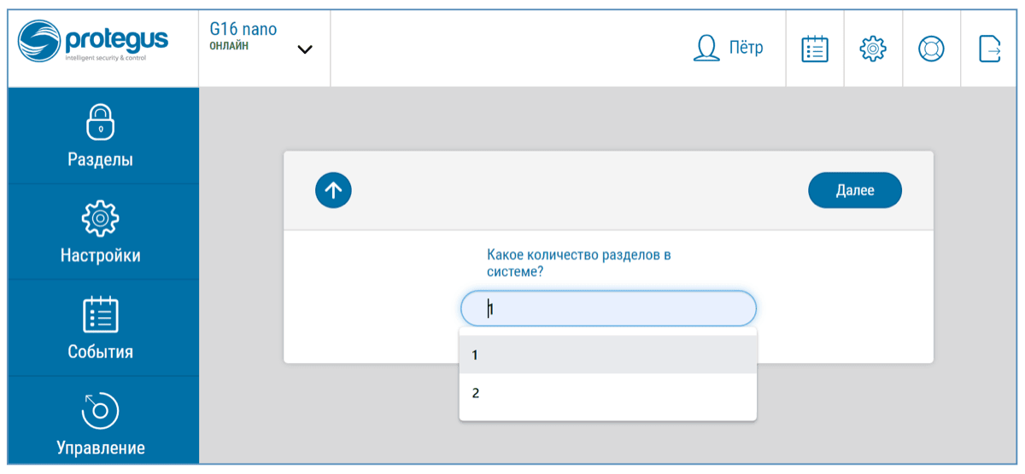
Task: Open the Управление sidebar section
Action: click(100, 448)
